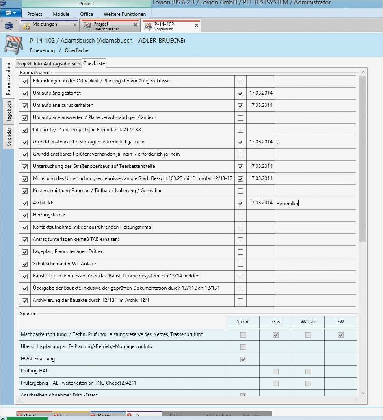Untick the completion checkbox dated for 'Umlaufpläne gestartet'
This screenshot has width=383, height=420.
click(x=240, y=93)
